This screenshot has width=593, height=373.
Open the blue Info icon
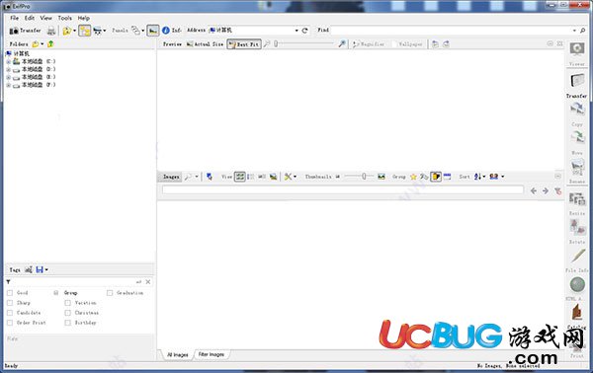165,31
